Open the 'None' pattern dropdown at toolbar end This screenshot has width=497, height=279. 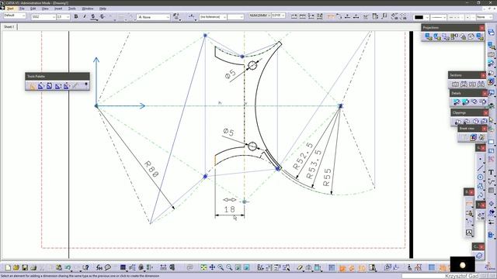(485, 17)
